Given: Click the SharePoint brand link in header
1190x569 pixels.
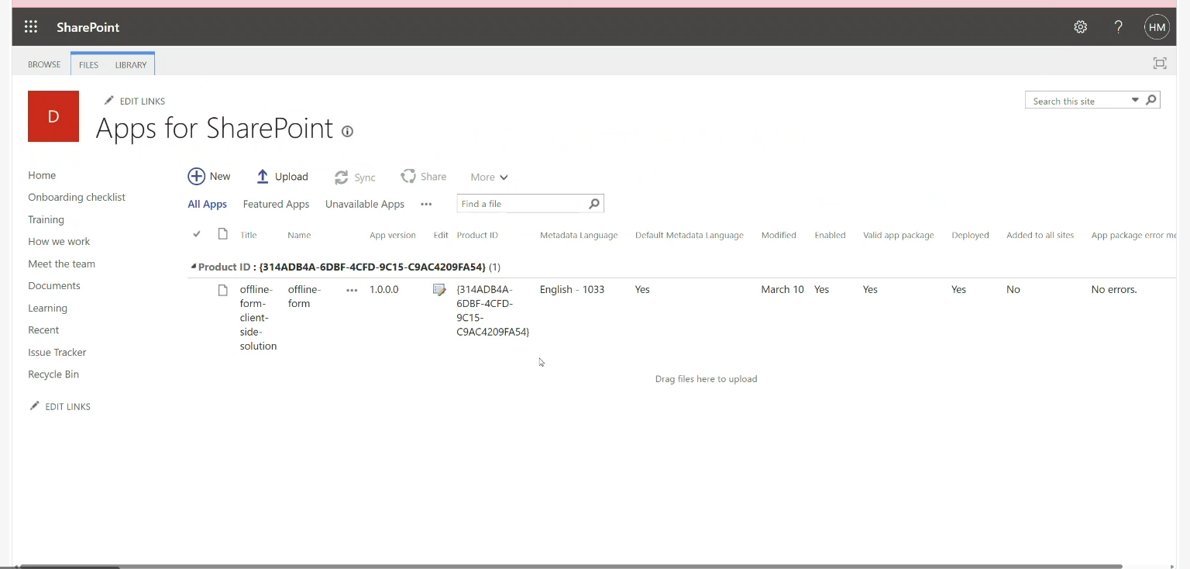Looking at the screenshot, I should click(x=88, y=27).
